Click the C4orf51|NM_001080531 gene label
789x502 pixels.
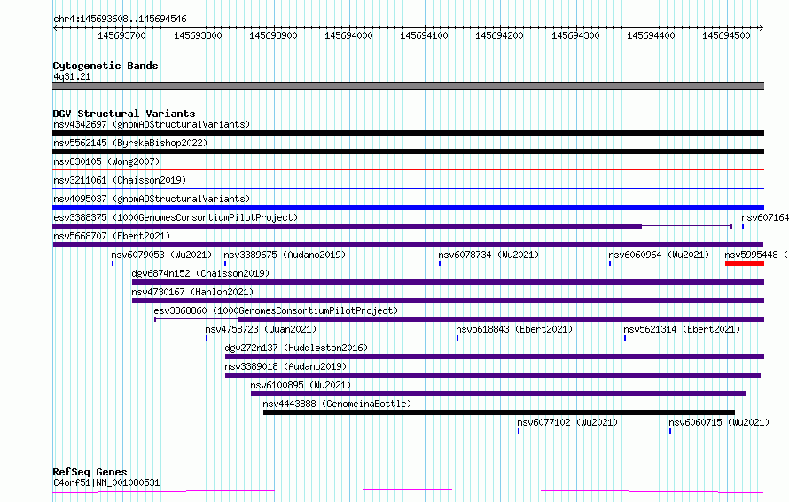coord(106,482)
